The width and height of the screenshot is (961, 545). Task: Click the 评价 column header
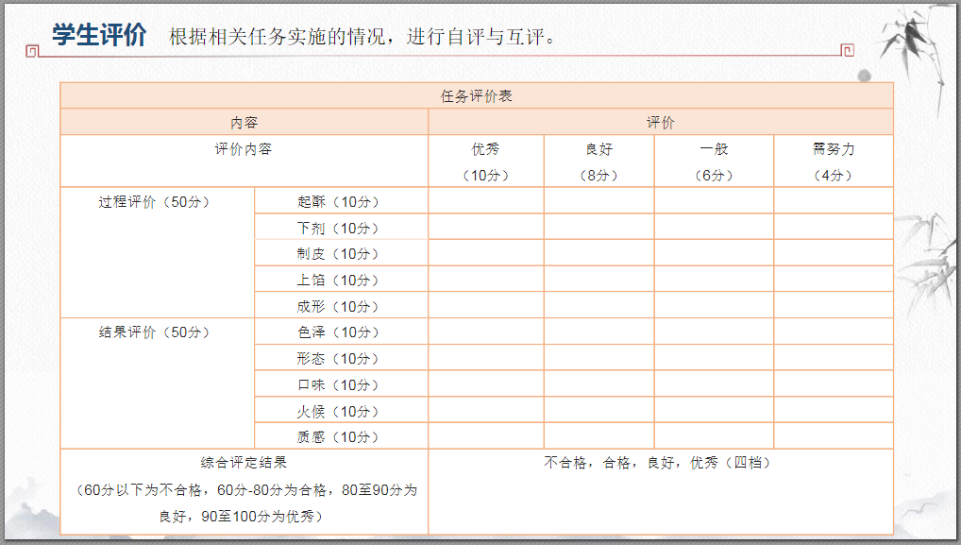(x=661, y=122)
